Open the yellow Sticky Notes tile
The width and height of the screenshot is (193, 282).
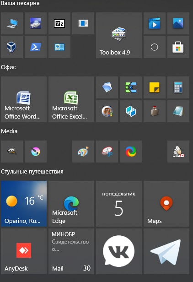click(x=155, y=87)
